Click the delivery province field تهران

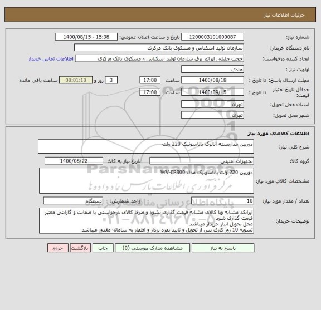212,104
